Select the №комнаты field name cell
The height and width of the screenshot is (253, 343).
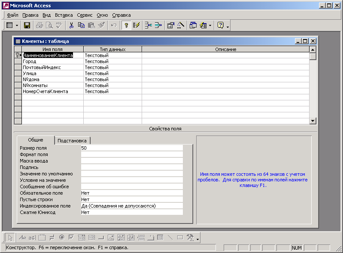click(52, 85)
